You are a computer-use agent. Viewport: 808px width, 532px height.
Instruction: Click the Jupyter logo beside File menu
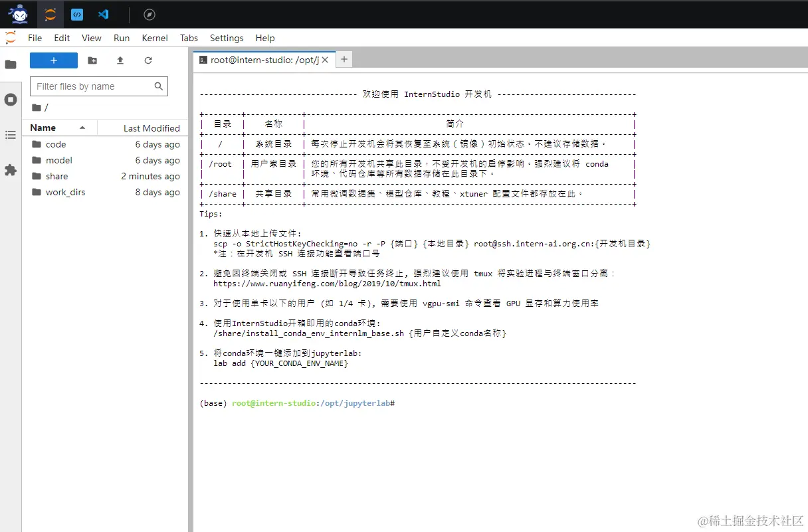coord(11,38)
